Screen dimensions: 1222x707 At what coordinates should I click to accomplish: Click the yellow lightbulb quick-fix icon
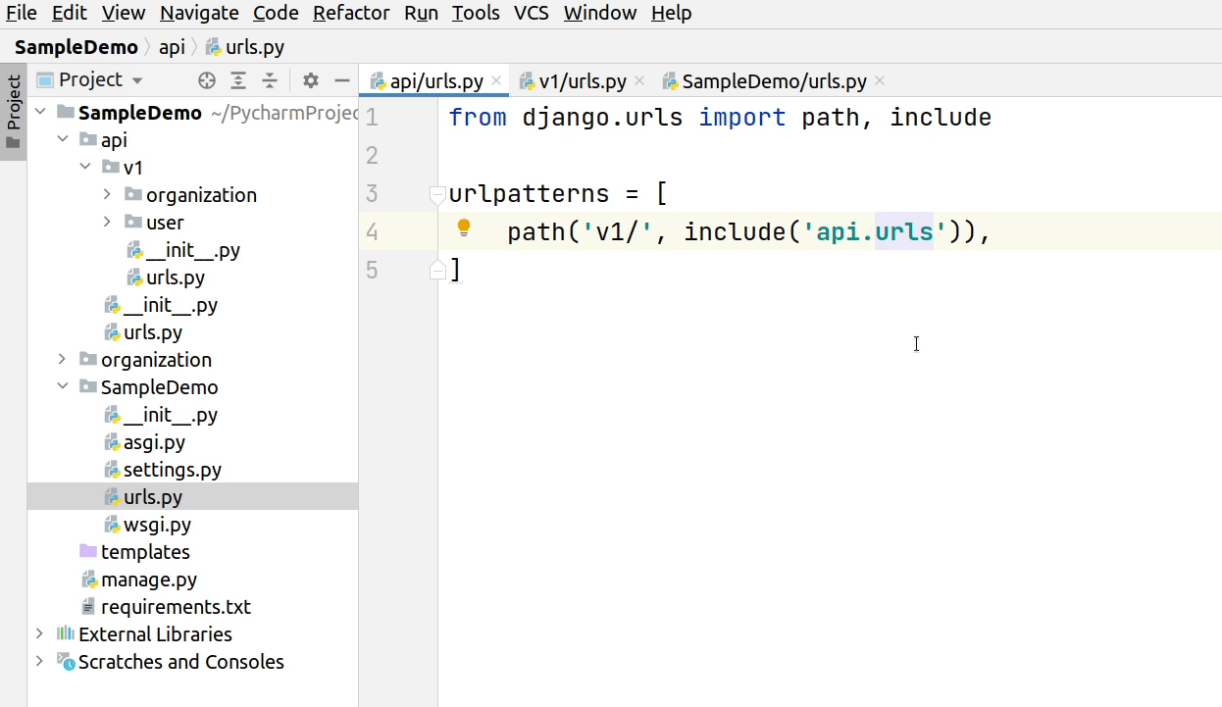[x=464, y=228]
